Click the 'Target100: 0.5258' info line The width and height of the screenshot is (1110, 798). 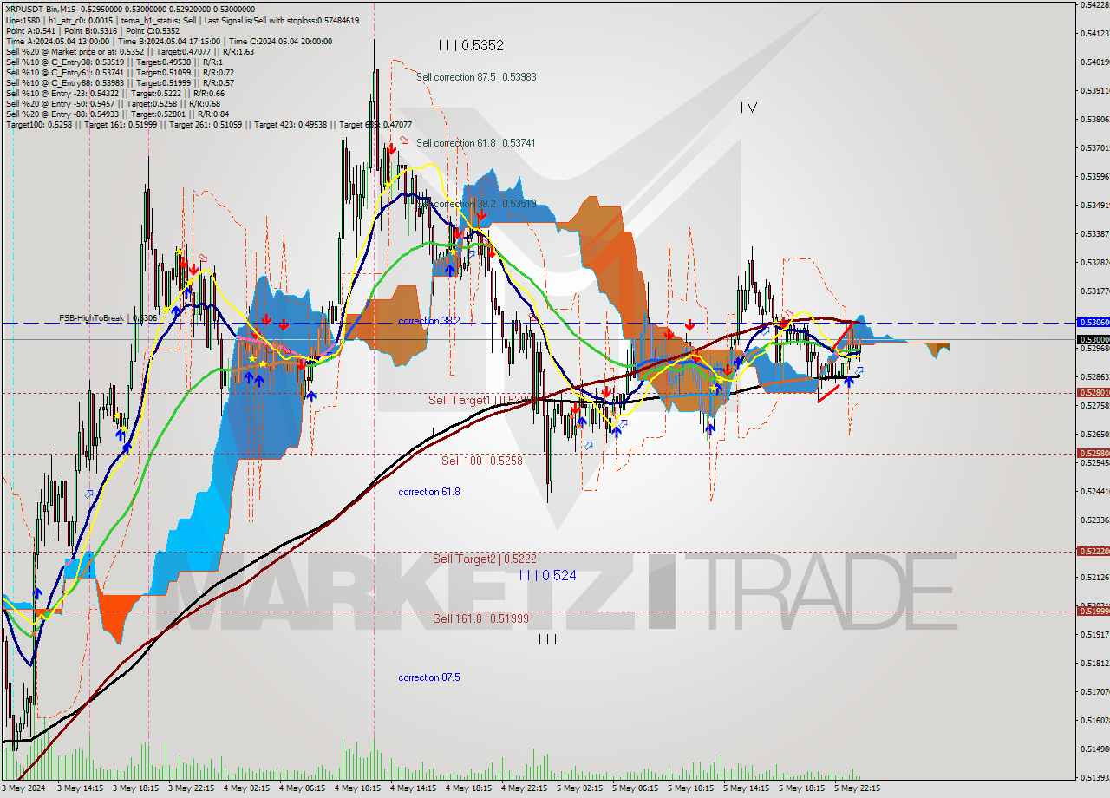click(208, 124)
